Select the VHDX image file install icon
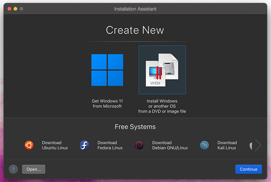Image resolution: width=271 pixels, height=182 pixels. point(162,70)
